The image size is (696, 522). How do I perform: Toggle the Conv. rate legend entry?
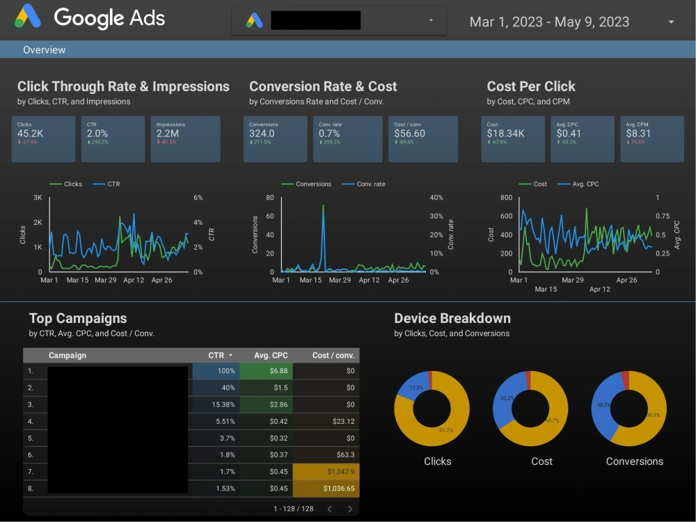[x=364, y=184]
